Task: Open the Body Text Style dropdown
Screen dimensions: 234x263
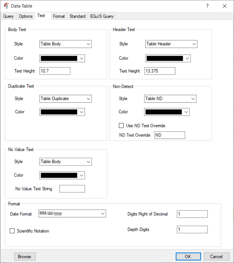Action: coord(65,44)
